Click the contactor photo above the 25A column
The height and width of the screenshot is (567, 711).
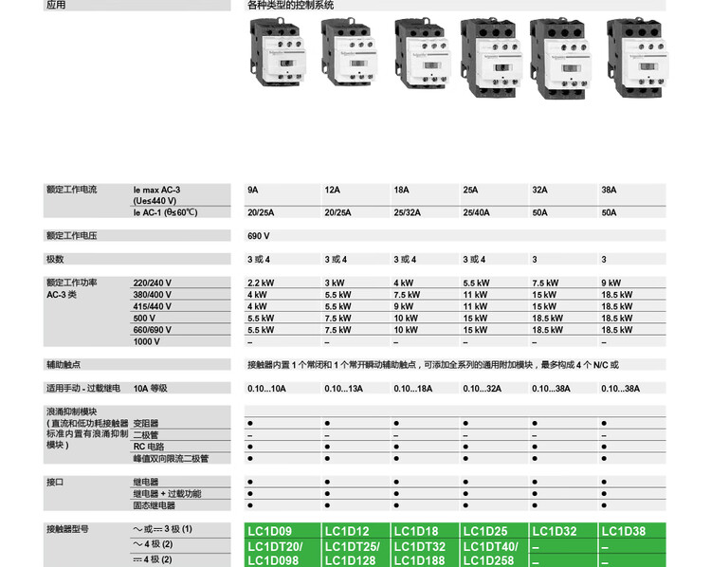pos(492,58)
